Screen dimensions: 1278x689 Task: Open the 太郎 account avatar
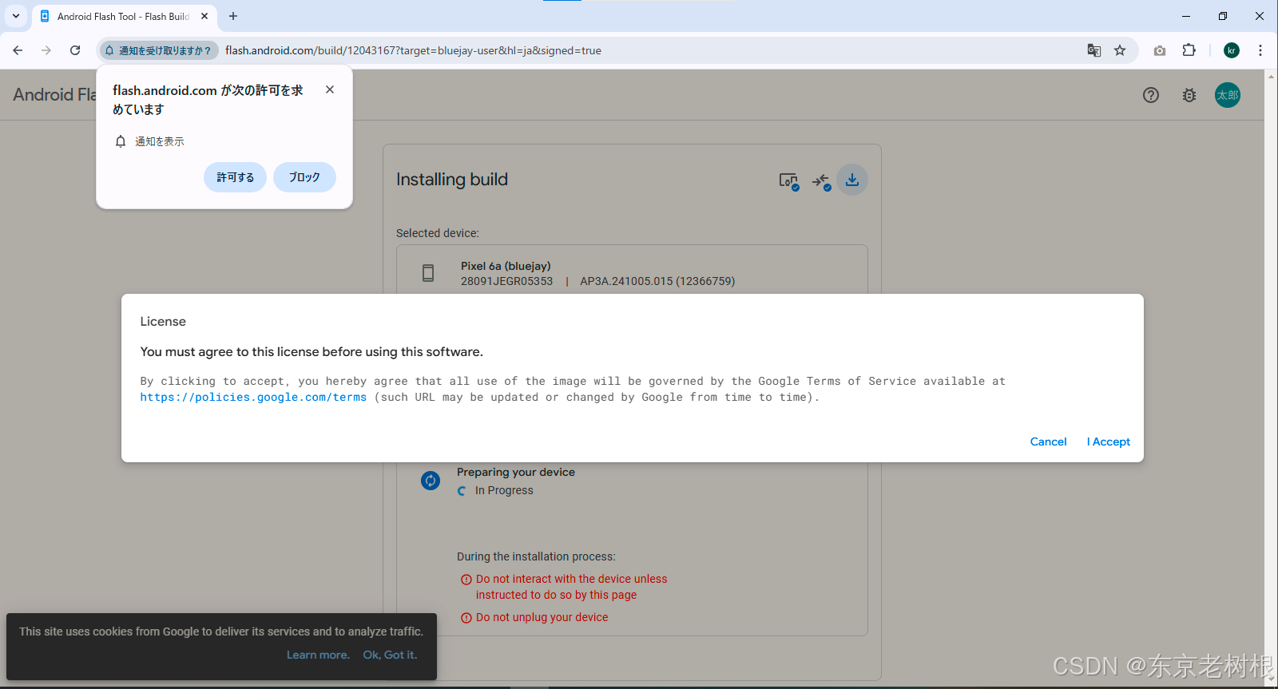click(1228, 95)
